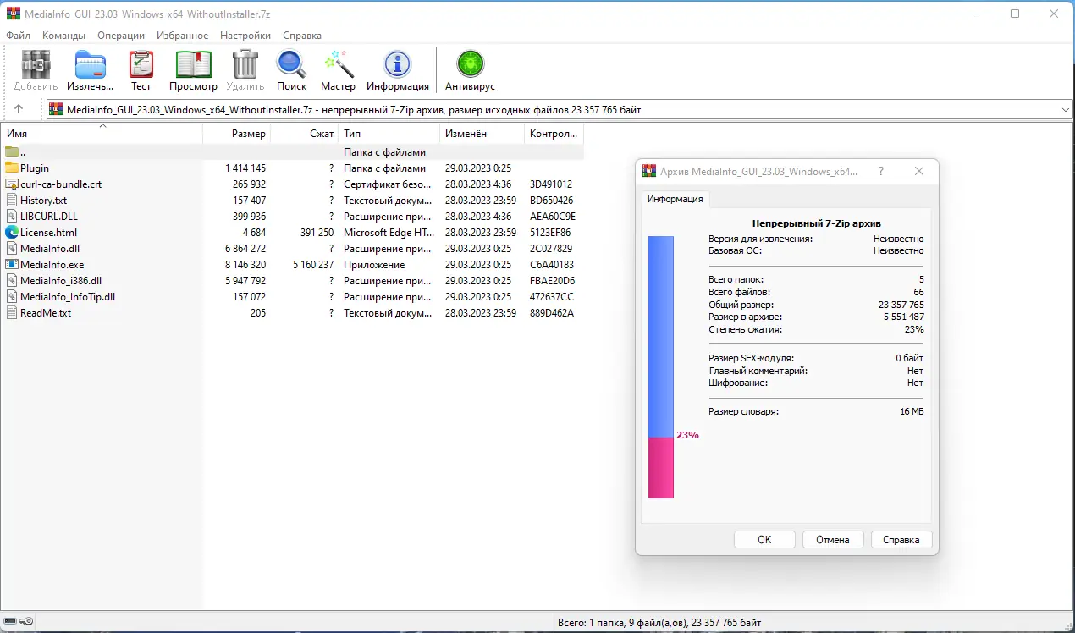The height and width of the screenshot is (633, 1075).
Task: Click the MediaInfo.exe application icon
Action: pyautogui.click(x=12, y=265)
